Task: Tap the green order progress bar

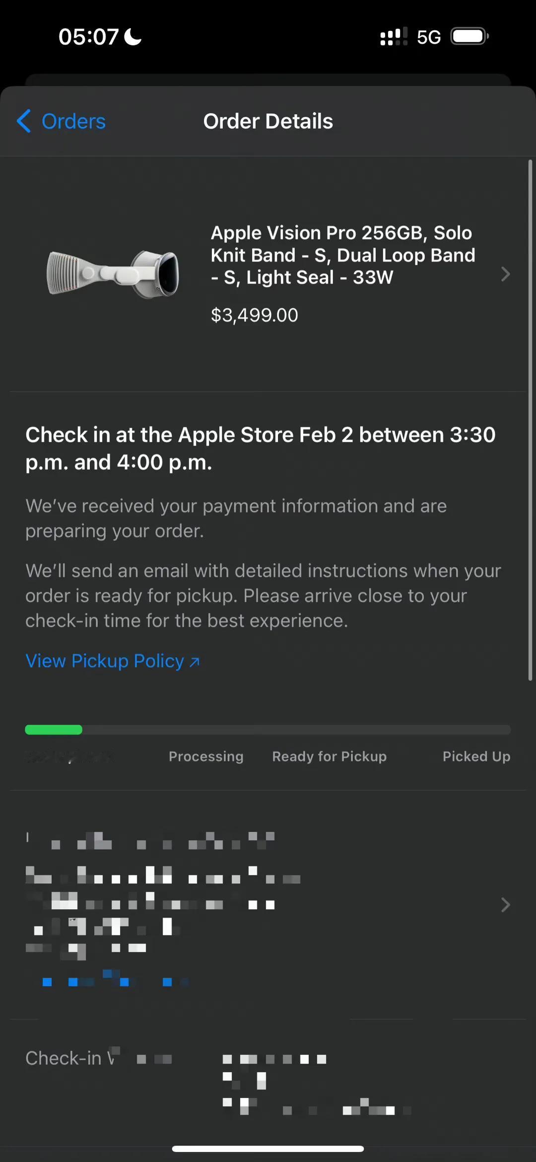Action: point(54,729)
